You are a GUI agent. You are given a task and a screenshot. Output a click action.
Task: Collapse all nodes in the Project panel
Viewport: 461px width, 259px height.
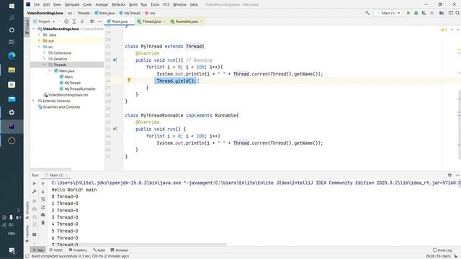[x=82, y=22]
